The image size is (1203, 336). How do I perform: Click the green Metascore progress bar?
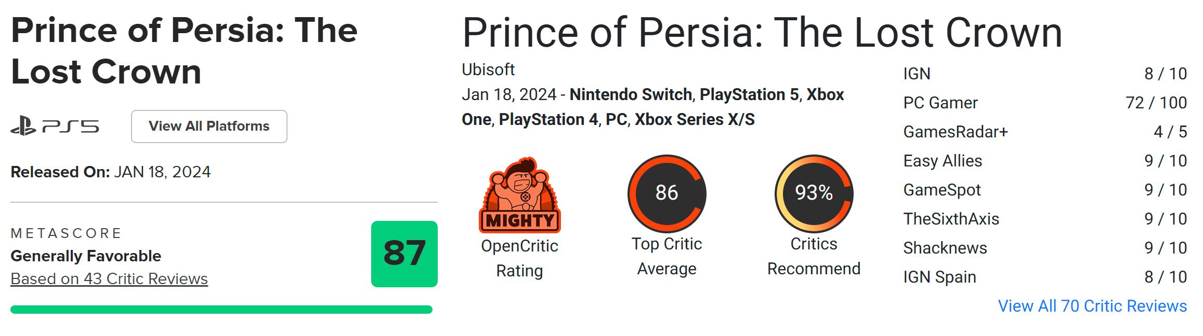221,310
